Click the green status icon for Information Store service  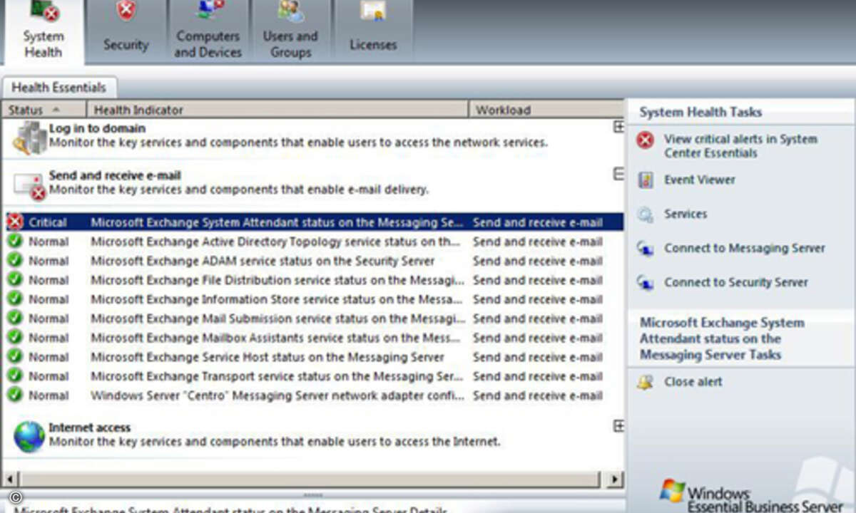click(x=15, y=299)
